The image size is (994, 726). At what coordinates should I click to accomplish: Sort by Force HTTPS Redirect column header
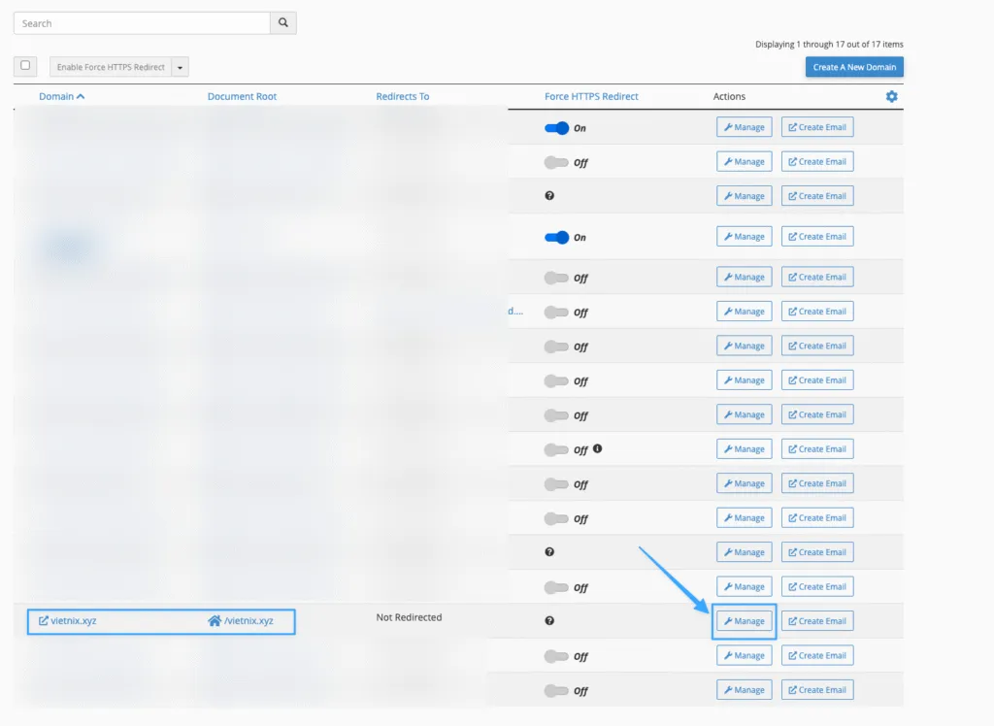591,96
